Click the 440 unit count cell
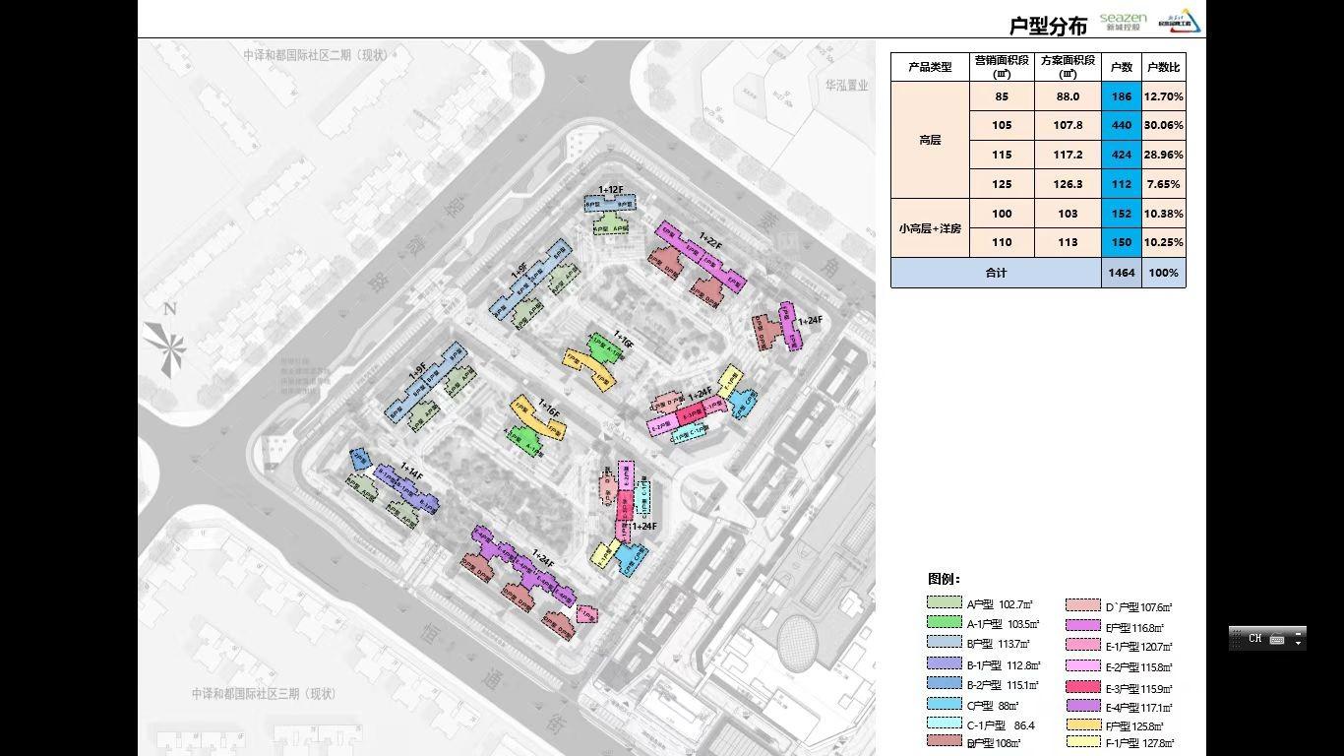The image size is (1344, 756). tap(1122, 125)
